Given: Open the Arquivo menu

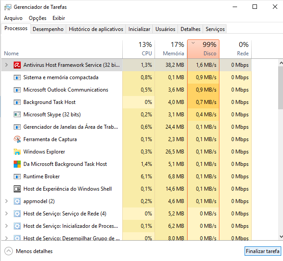Looking at the screenshot, I should (13, 18).
